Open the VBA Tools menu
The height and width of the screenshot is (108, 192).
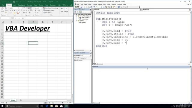coord(109,4)
